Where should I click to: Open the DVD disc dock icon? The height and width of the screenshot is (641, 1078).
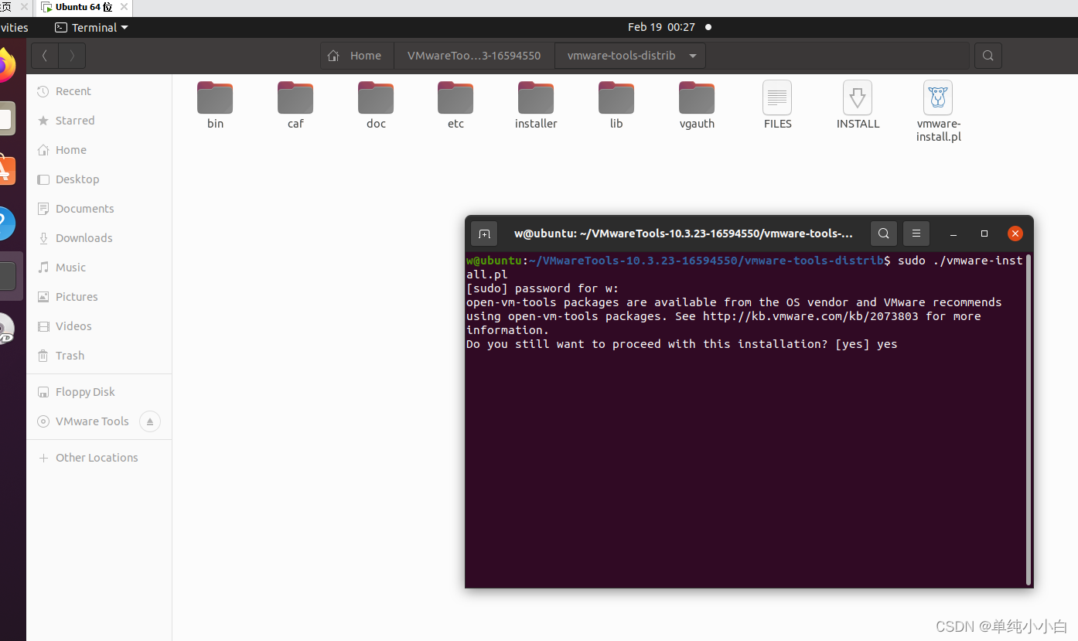pyautogui.click(x=6, y=329)
